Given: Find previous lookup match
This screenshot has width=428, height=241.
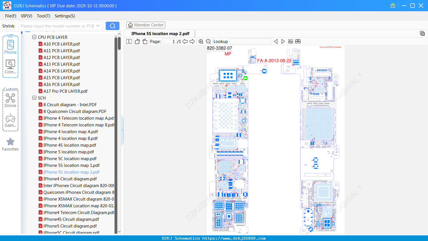Looking at the screenshot, I should click(276, 42).
